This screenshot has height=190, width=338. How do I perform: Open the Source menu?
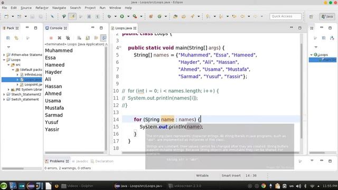[x=26, y=8]
